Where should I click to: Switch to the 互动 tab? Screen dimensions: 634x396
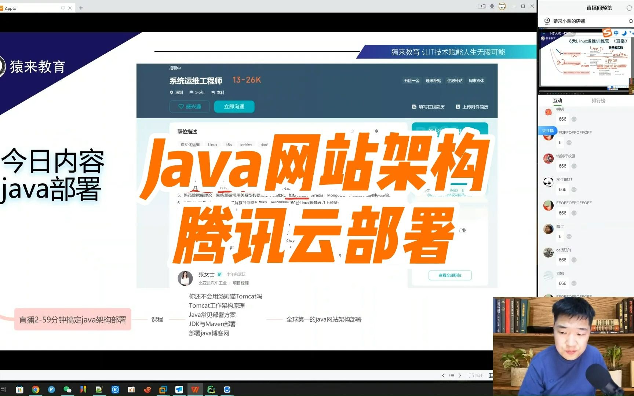pos(557,100)
